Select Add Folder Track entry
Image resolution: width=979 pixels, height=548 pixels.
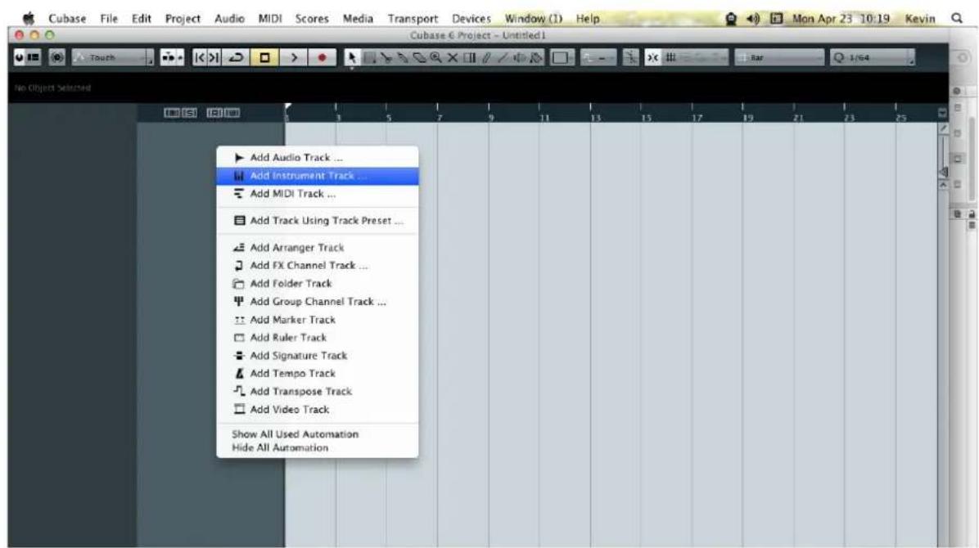coord(317,283)
